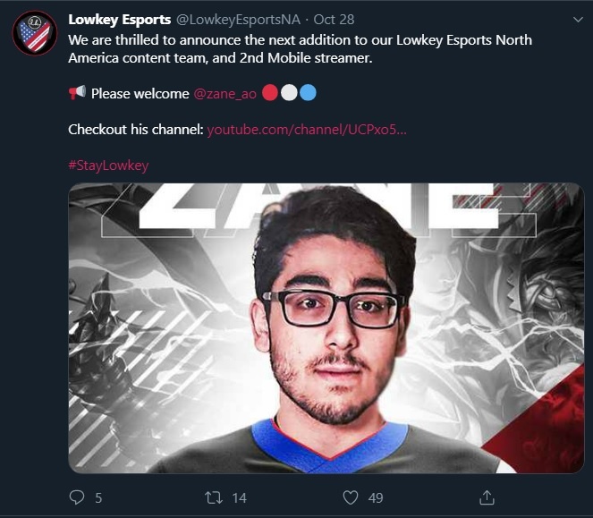Open Lowkey Esports profile avatar
This screenshot has height=518, width=593.
point(35,34)
